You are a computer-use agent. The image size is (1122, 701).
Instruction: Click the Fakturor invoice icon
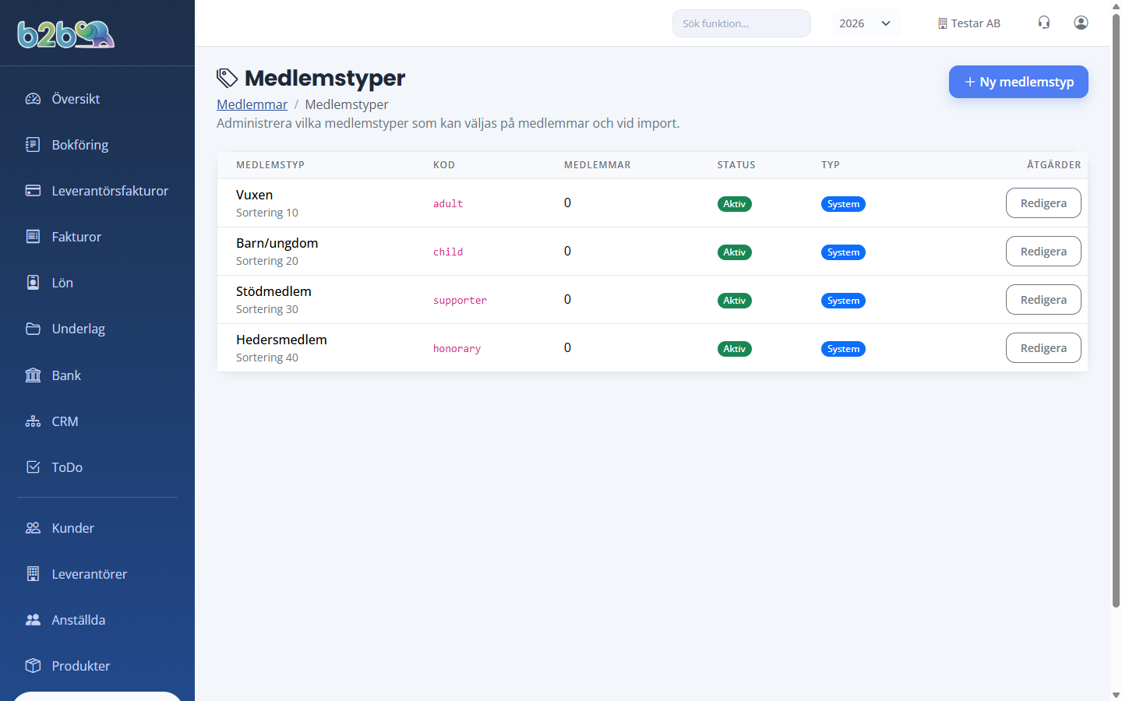(x=33, y=237)
